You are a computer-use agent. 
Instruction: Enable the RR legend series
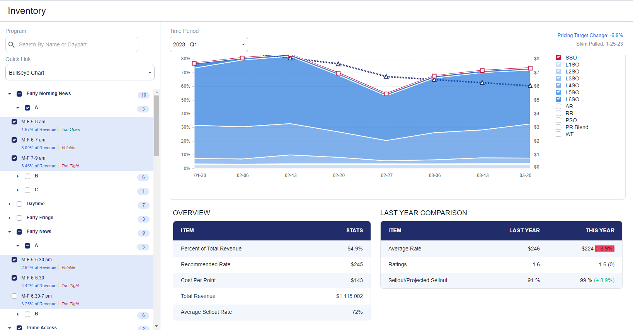[x=558, y=113]
